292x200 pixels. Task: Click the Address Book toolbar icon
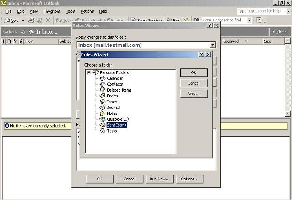(197, 20)
